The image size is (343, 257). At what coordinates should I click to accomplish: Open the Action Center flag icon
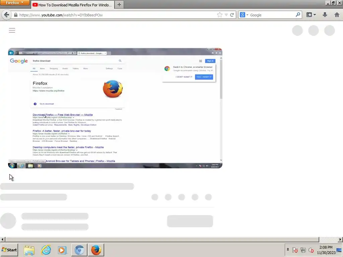[295, 250]
